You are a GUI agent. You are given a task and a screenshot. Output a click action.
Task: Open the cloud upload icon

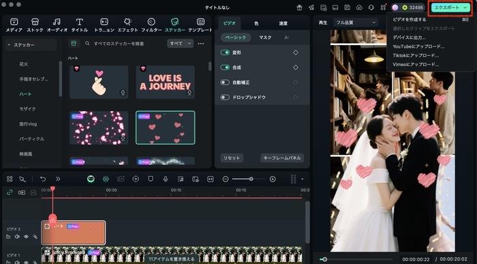tap(359, 8)
